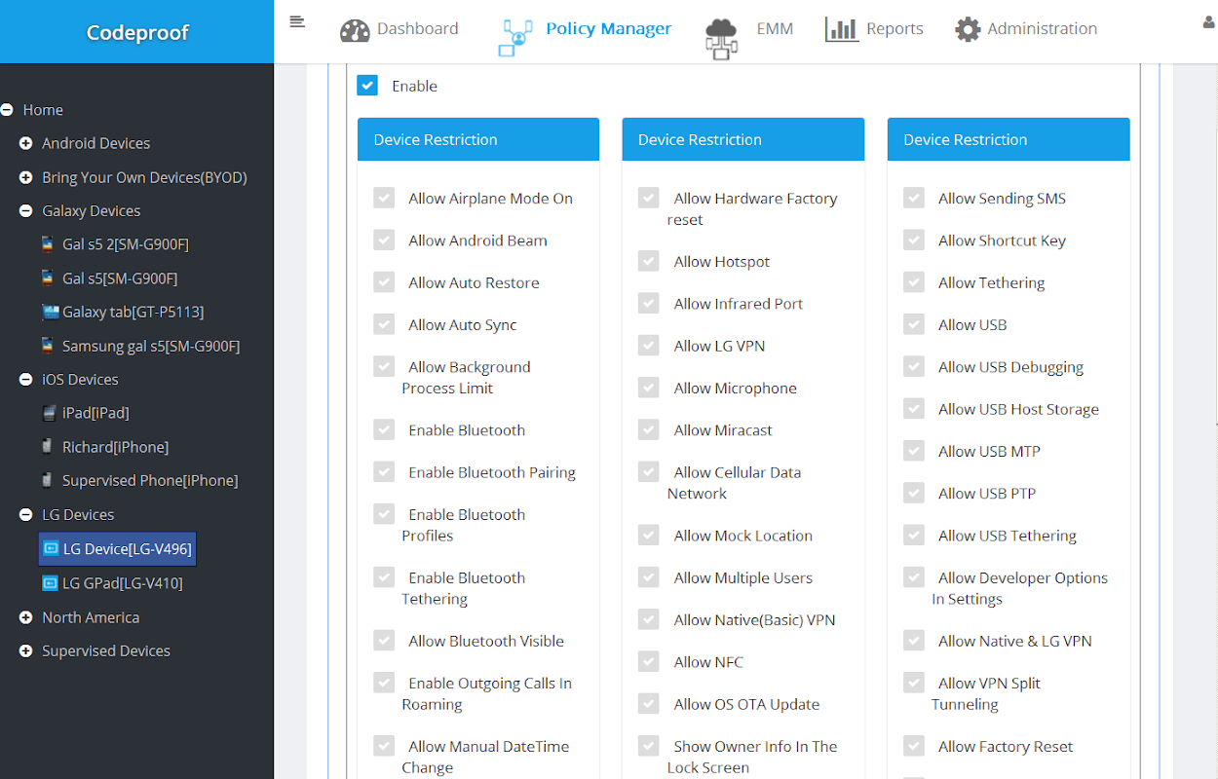Toggle Allow Sending SMS checkbox

click(x=914, y=198)
